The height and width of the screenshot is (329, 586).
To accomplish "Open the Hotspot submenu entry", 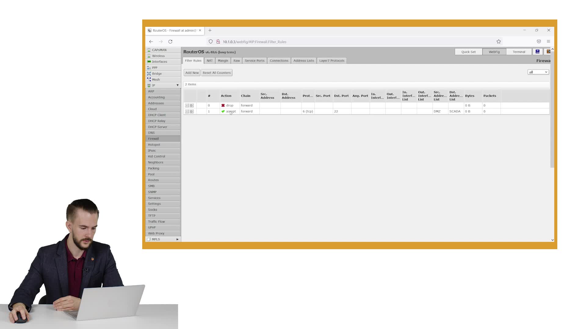I will point(163,145).
